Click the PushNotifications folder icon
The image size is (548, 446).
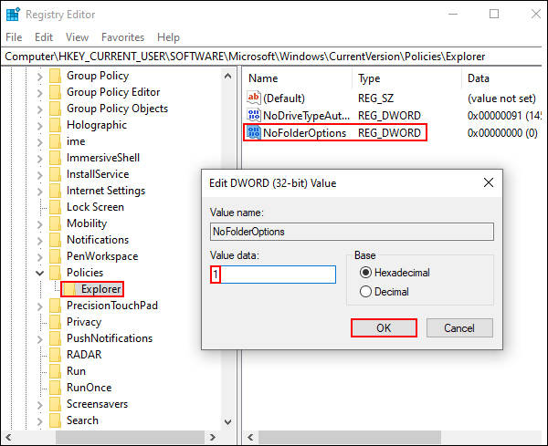[x=55, y=338]
